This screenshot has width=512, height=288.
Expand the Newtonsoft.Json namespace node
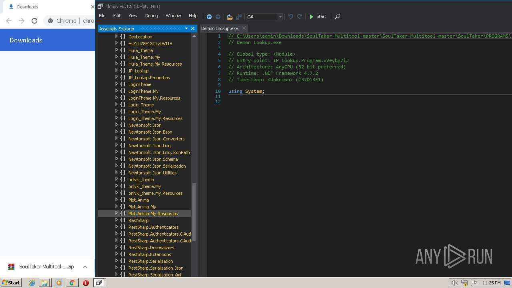pyautogui.click(x=116, y=125)
